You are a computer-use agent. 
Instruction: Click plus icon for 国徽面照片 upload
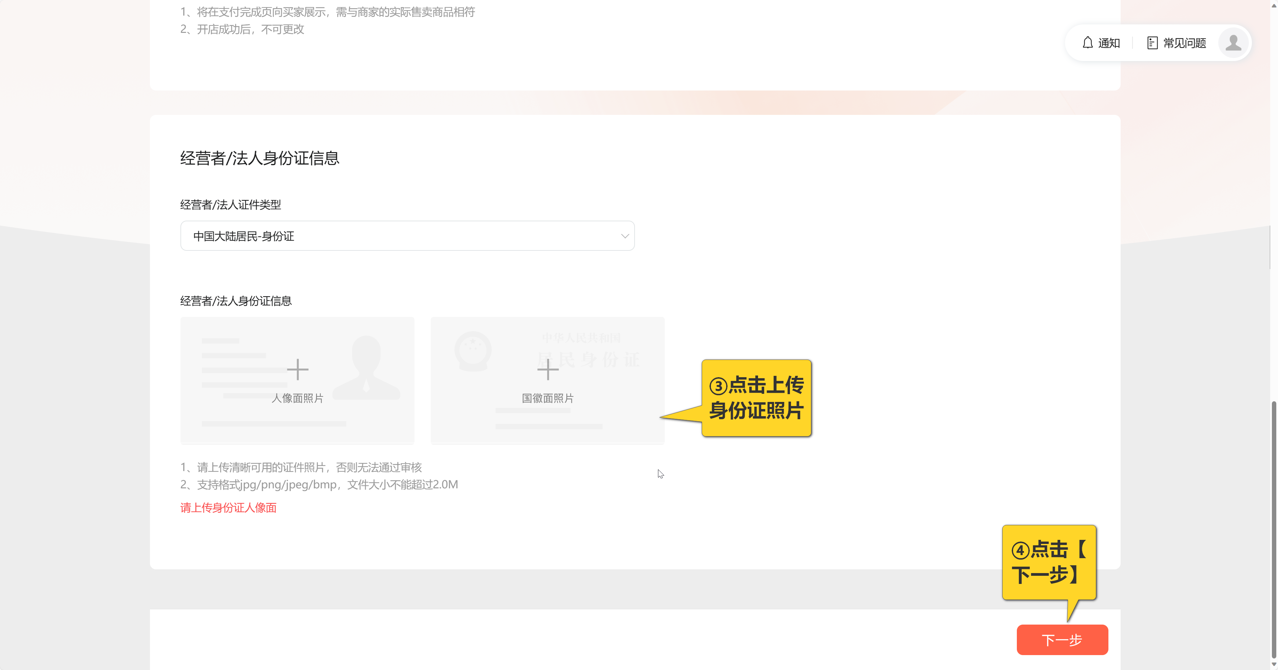click(548, 370)
